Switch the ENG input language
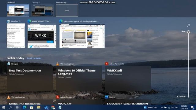This screenshot has width=196, height=110. 176,108
